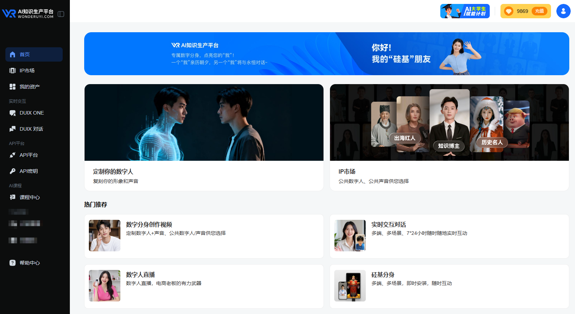Open 课程中心 from the sidebar icon
This screenshot has height=314, width=575.
13,197
